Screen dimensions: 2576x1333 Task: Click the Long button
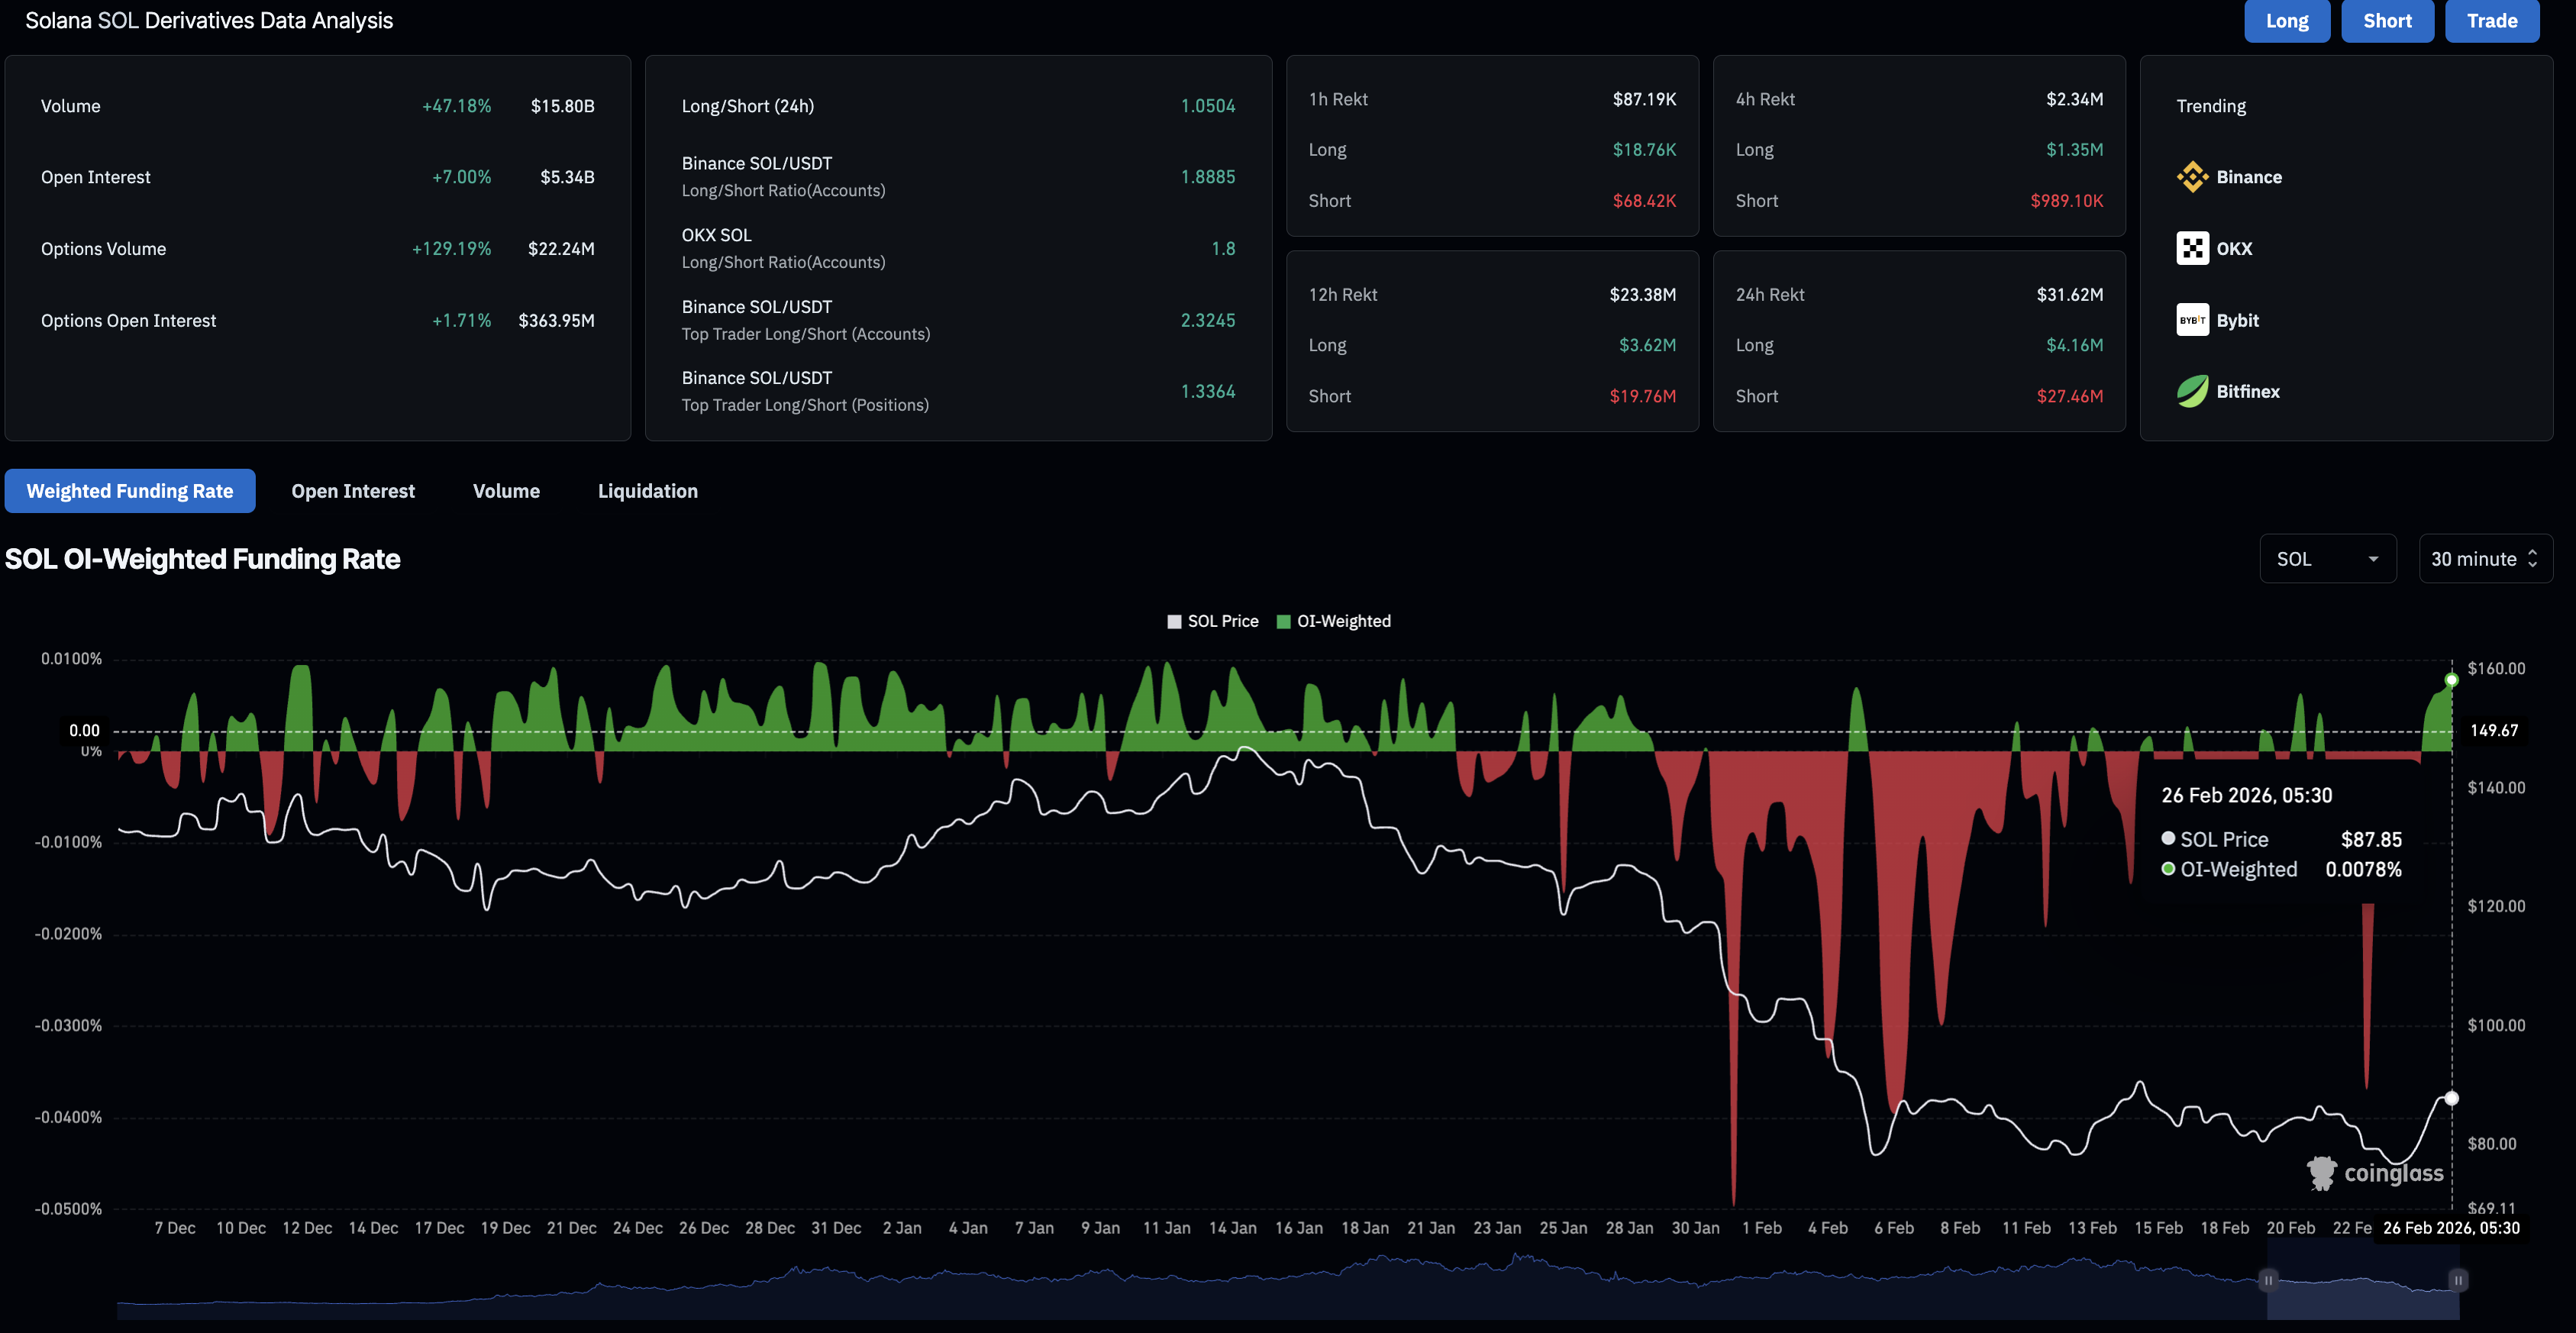[2286, 21]
